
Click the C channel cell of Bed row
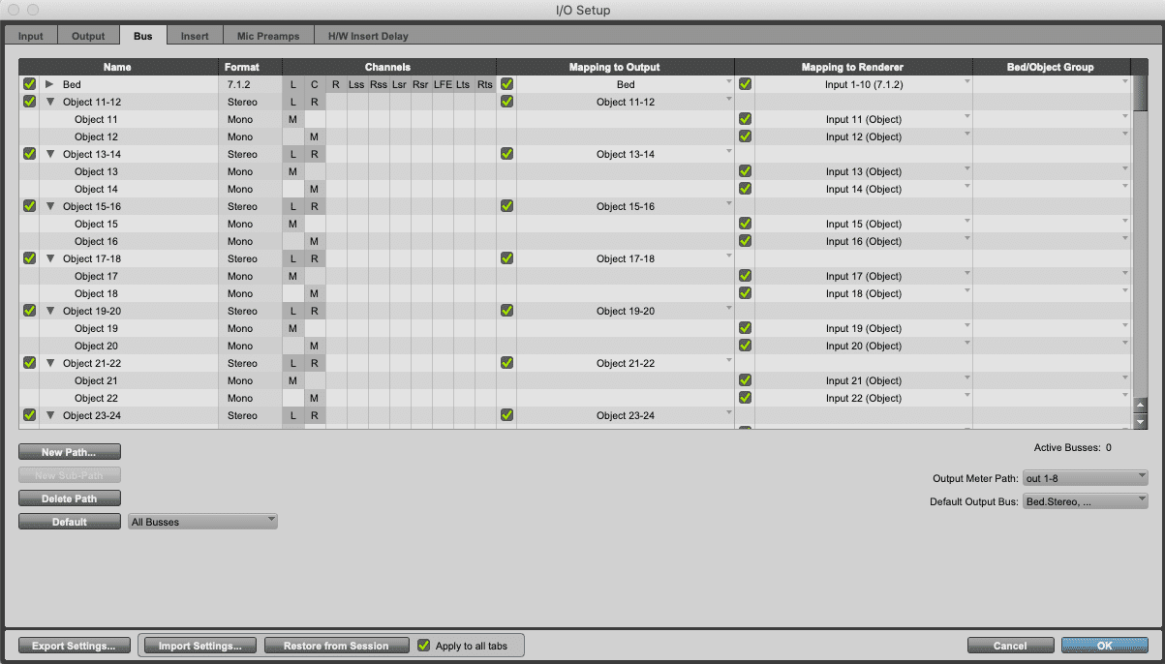(x=314, y=84)
